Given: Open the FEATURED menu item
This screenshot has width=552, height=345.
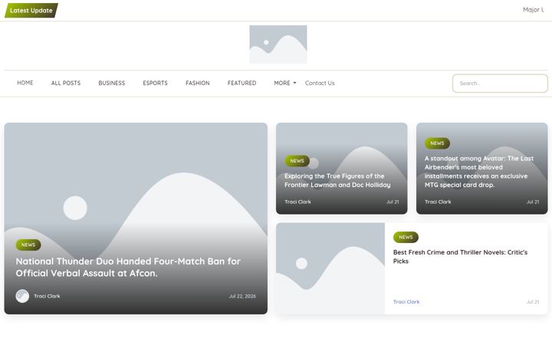Looking at the screenshot, I should click(242, 83).
